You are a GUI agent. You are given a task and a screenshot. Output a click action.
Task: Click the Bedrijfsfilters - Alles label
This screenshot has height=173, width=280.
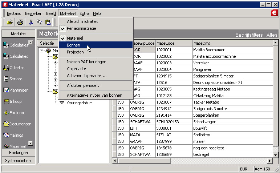[x=256, y=35]
